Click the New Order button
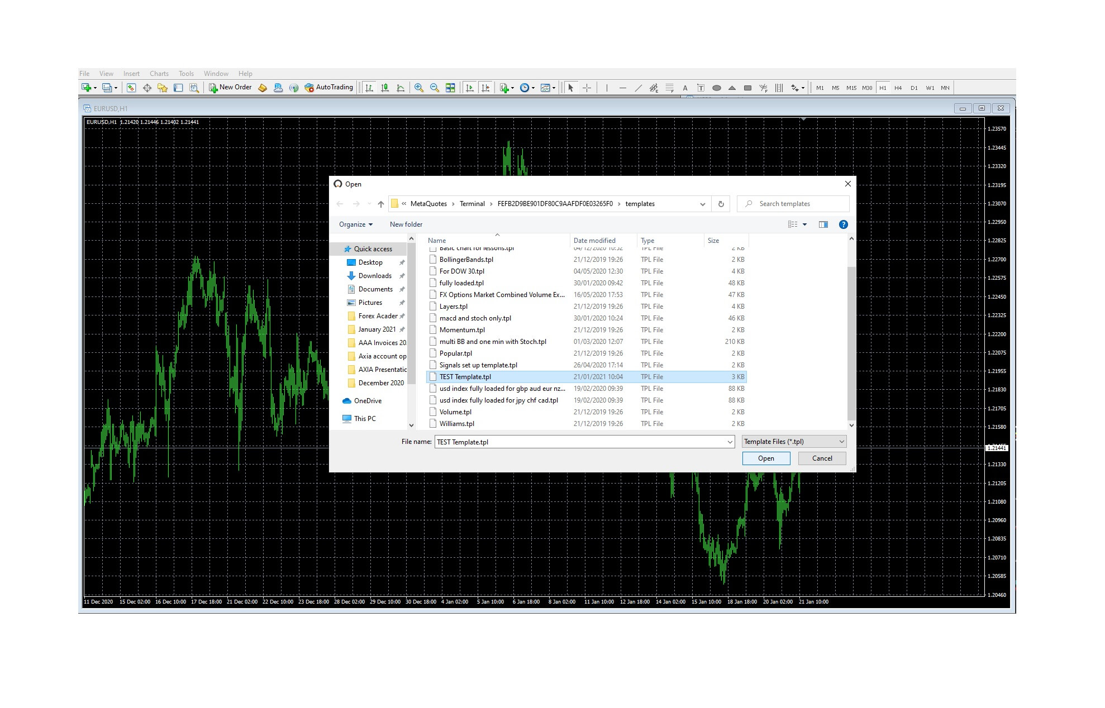The height and width of the screenshot is (708, 1105). 230,88
